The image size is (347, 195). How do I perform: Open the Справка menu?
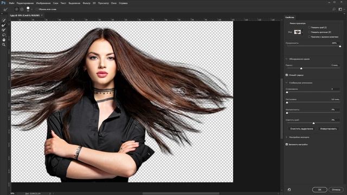pyautogui.click(x=123, y=3)
